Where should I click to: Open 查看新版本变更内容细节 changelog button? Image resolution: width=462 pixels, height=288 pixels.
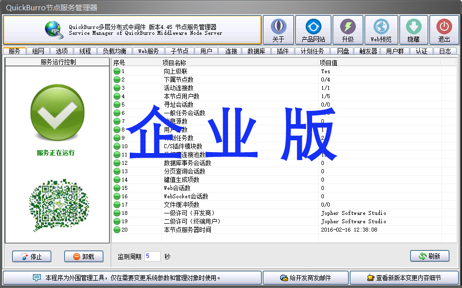click(404, 278)
